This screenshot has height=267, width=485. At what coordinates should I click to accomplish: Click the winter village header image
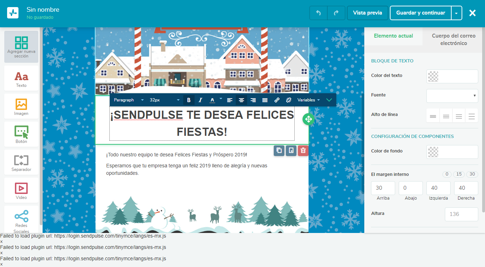click(202, 61)
